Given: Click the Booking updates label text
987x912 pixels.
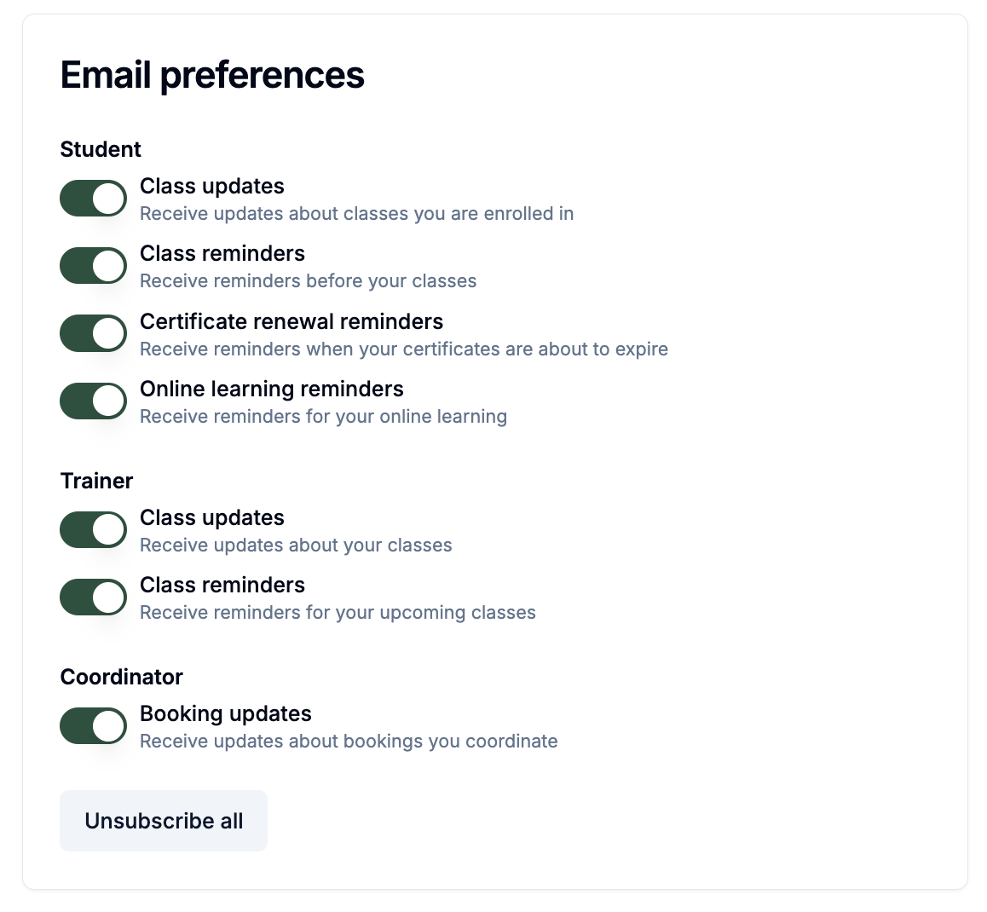Looking at the screenshot, I should pos(225,713).
